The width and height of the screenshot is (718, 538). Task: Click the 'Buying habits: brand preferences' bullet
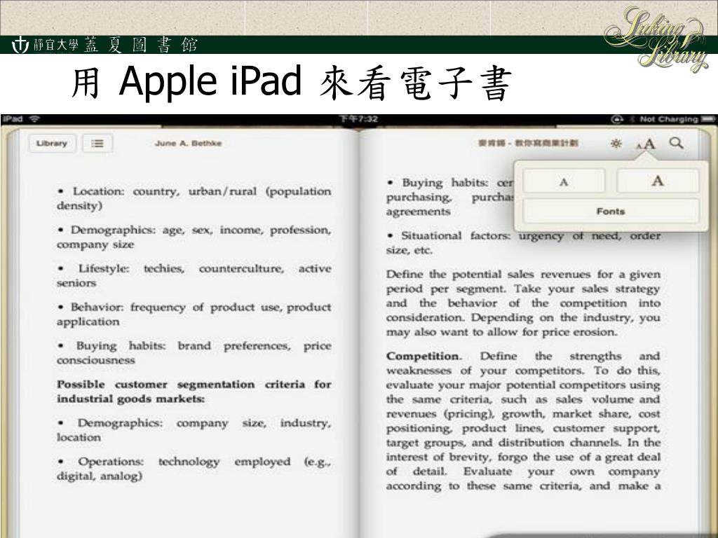coord(194,353)
